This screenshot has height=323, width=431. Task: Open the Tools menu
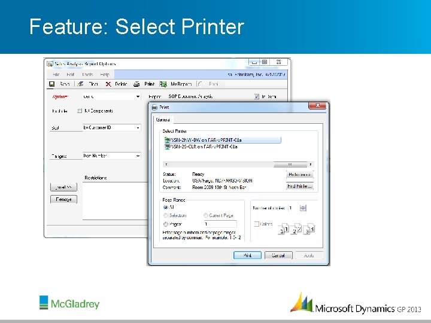pos(87,74)
